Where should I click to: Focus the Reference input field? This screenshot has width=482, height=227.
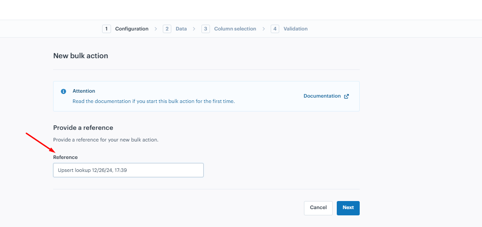pyautogui.click(x=128, y=170)
